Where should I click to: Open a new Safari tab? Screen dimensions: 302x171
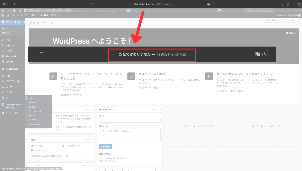click(x=293, y=4)
